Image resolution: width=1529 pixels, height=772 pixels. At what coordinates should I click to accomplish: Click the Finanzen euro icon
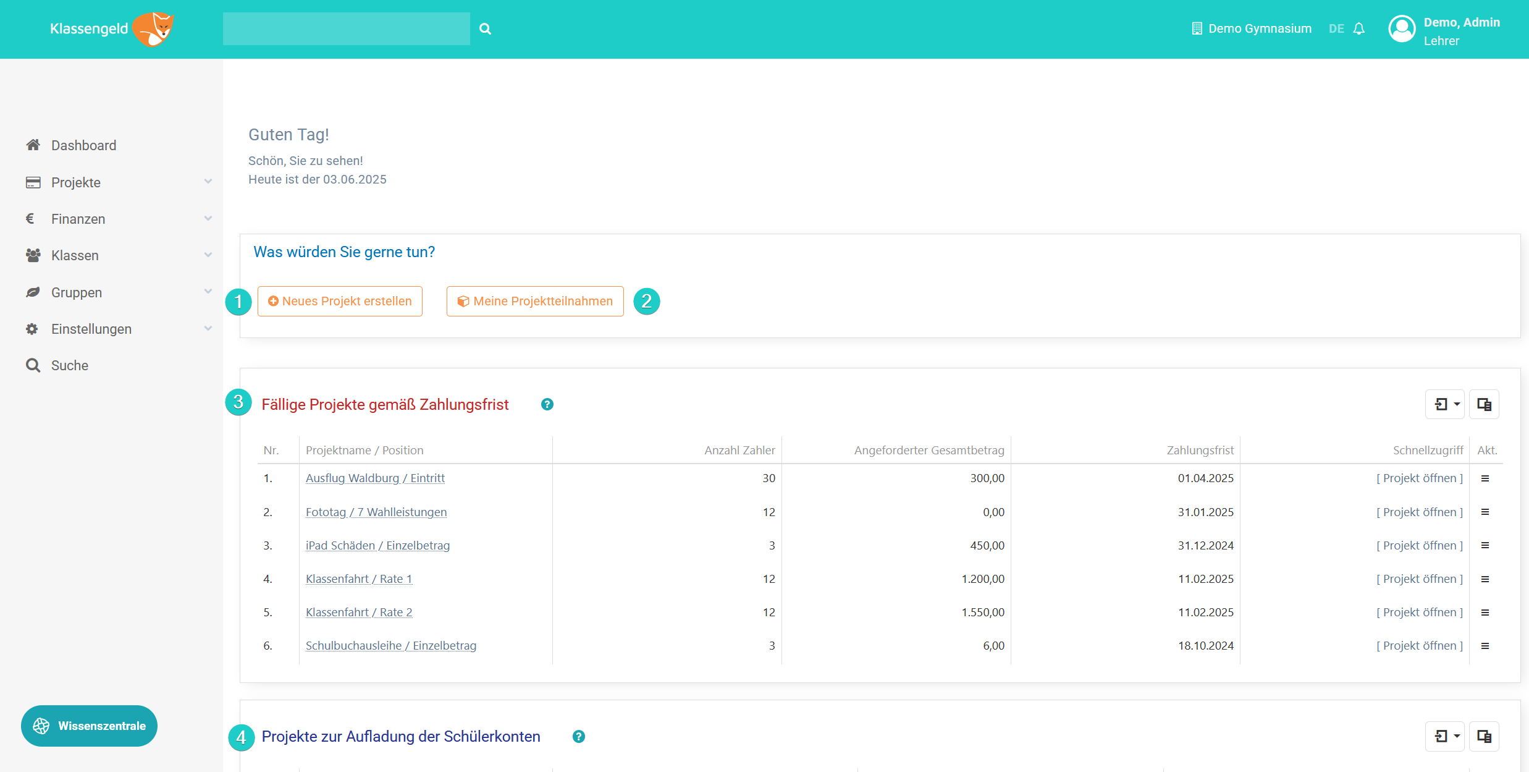tap(30, 218)
